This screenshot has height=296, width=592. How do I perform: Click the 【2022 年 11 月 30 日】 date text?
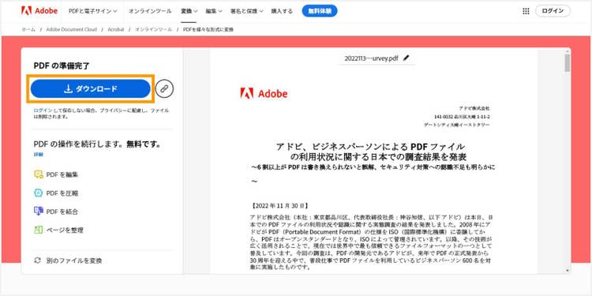[279, 206]
